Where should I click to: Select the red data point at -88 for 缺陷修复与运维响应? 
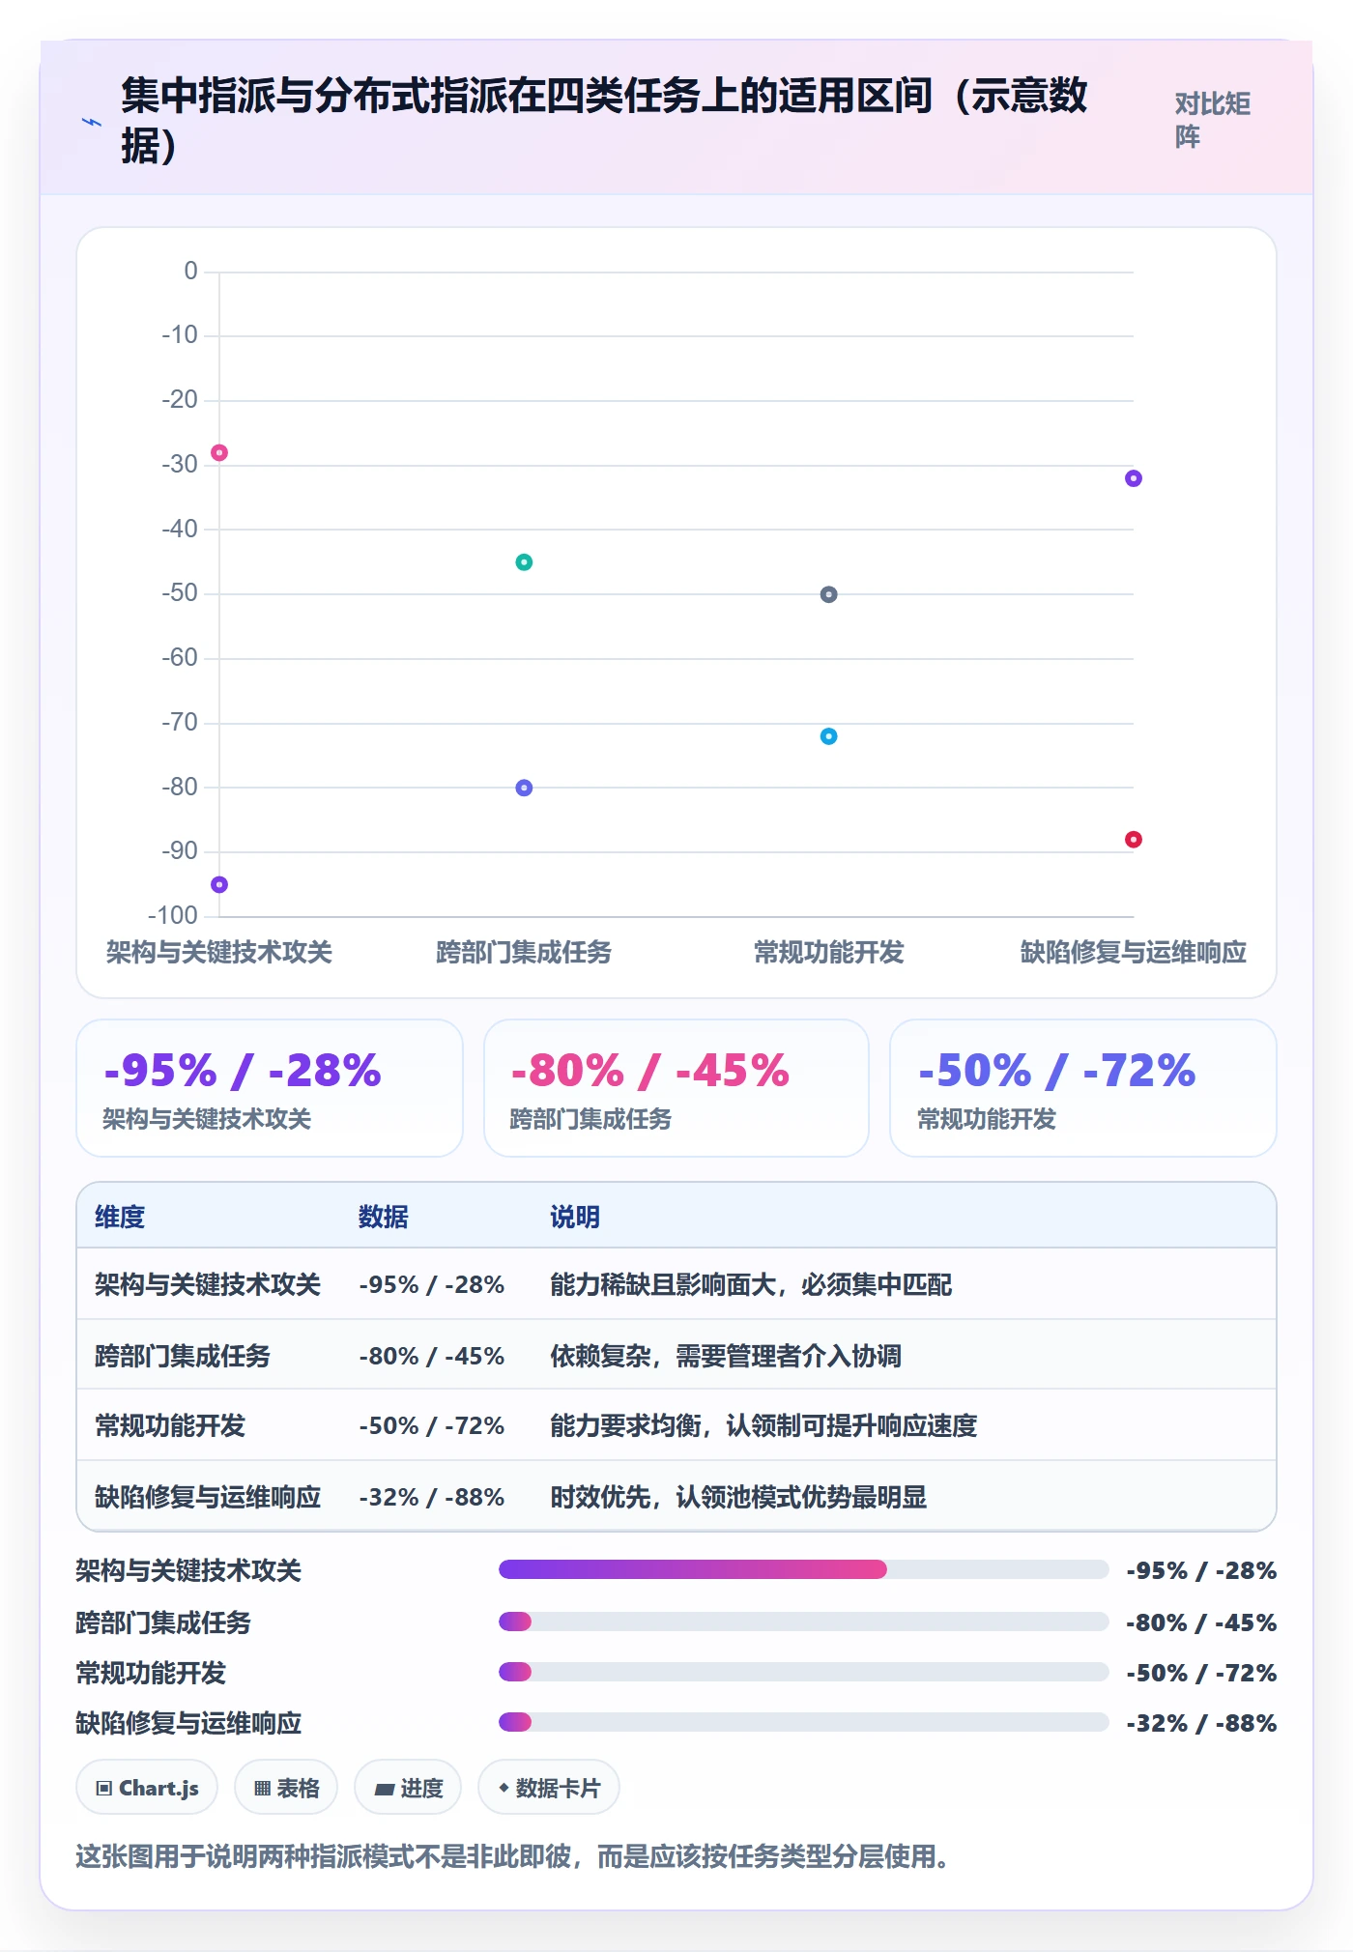[x=1134, y=840]
